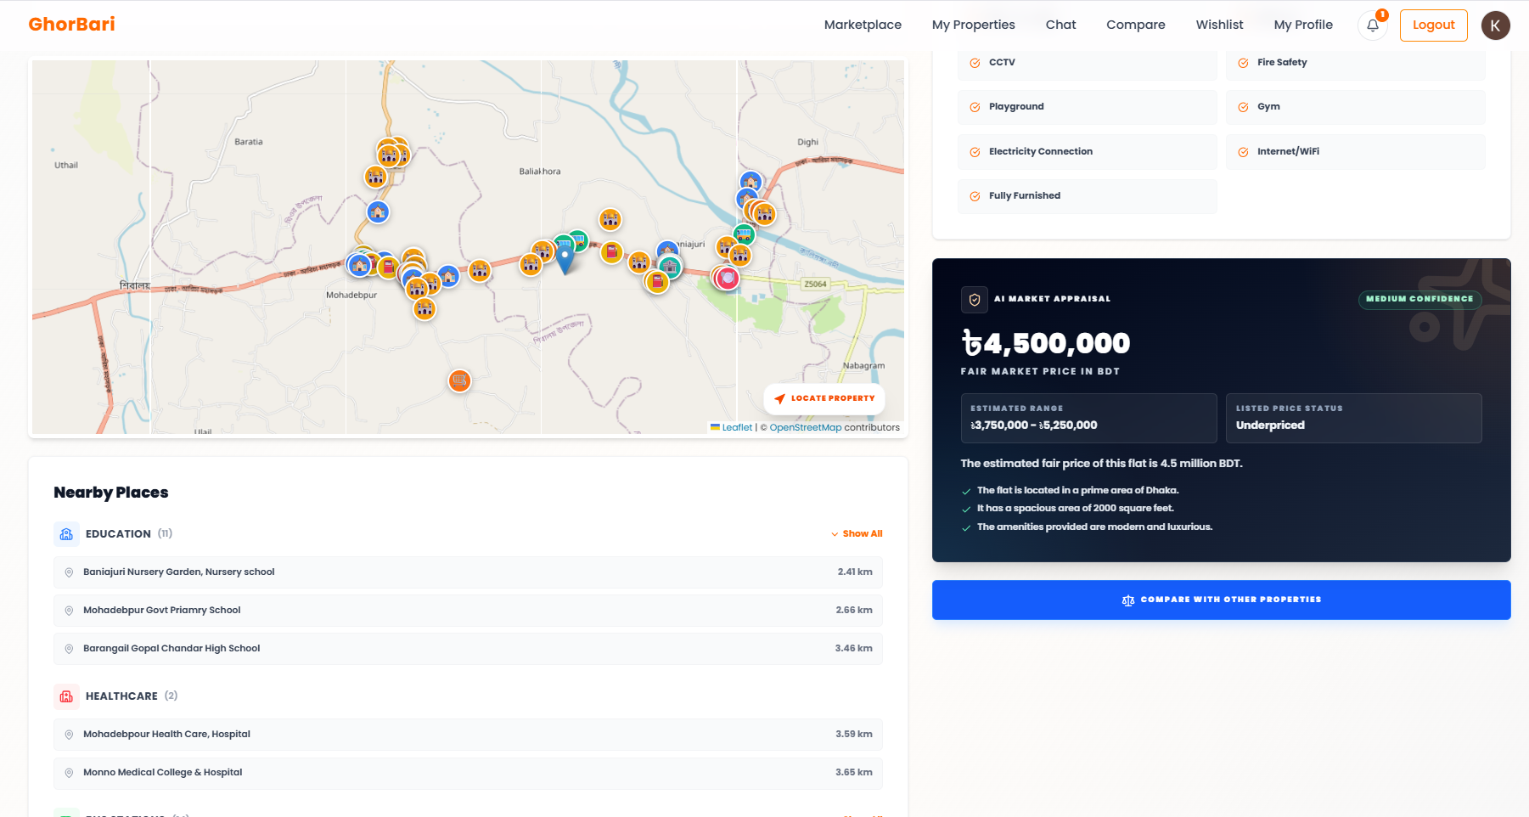Click the Fully Furnished amenity check icon
This screenshot has width=1529, height=817.
(975, 196)
